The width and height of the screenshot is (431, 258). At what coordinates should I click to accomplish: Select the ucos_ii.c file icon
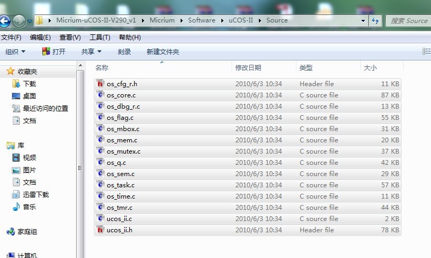tap(100, 218)
